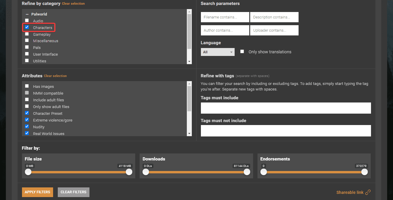Click the category list scroll-down arrow
This screenshot has width=393, height=200.
click(189, 61)
